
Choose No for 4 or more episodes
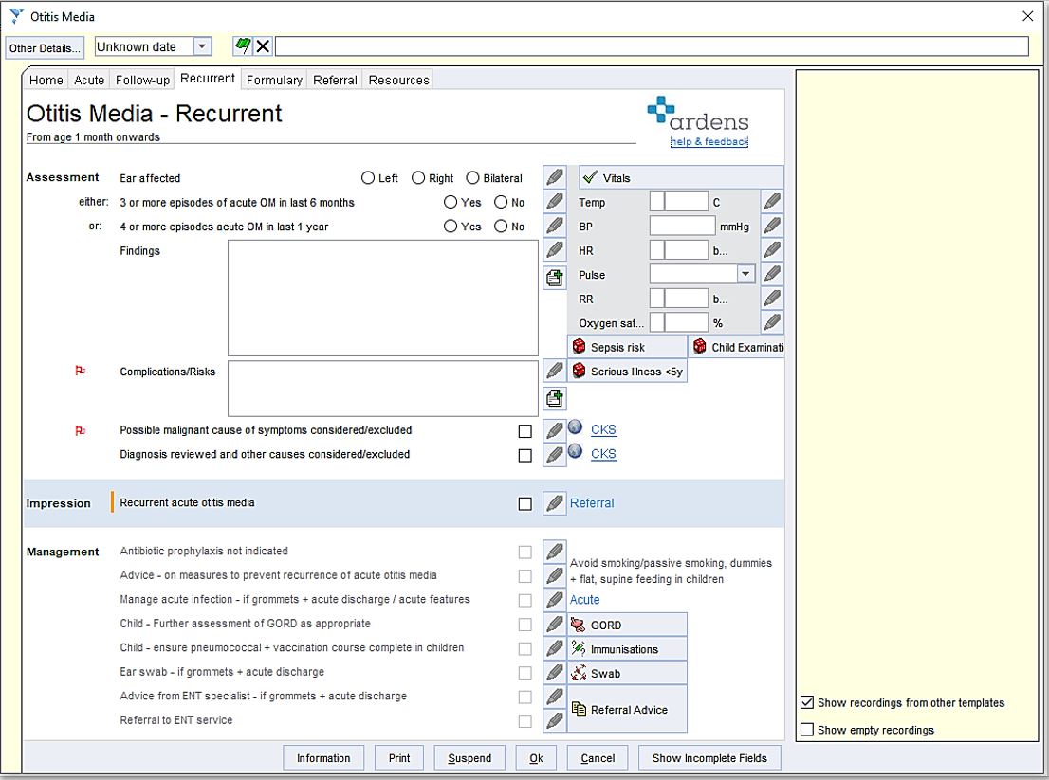tap(501, 226)
